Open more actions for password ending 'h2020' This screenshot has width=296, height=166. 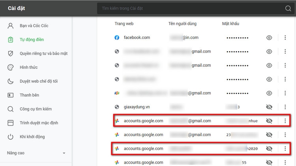285,149
